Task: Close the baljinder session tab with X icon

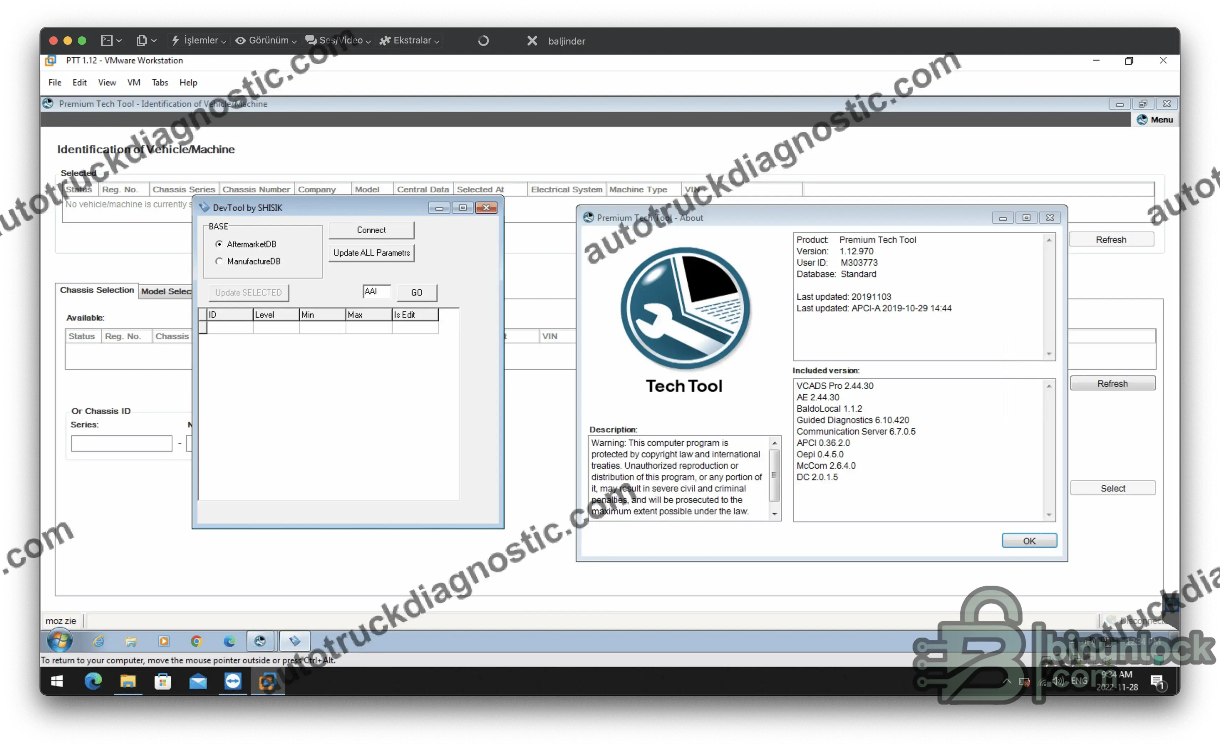Action: pyautogui.click(x=532, y=41)
